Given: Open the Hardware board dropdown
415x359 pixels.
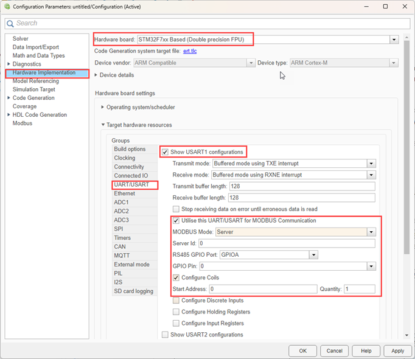Looking at the screenshot, I should [394, 40].
